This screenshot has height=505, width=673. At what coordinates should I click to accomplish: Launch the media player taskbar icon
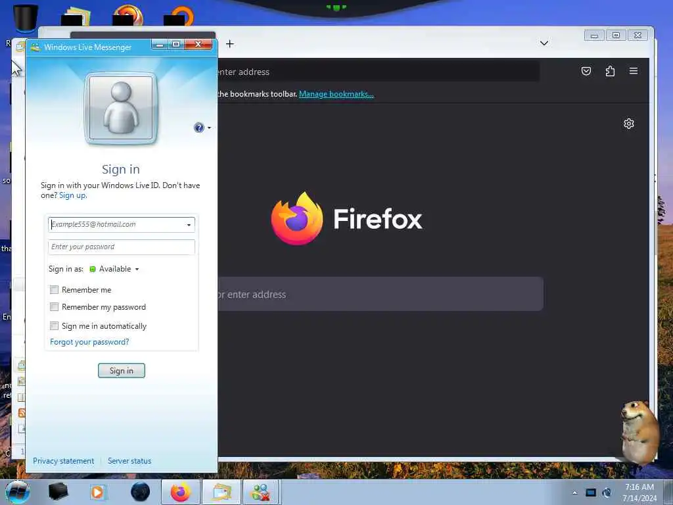point(97,492)
